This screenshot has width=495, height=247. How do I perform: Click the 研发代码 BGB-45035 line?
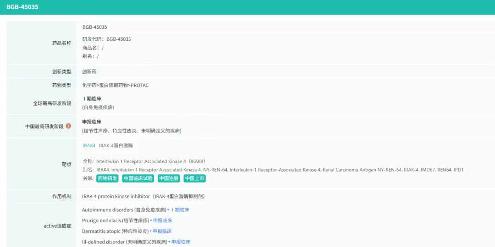point(107,39)
